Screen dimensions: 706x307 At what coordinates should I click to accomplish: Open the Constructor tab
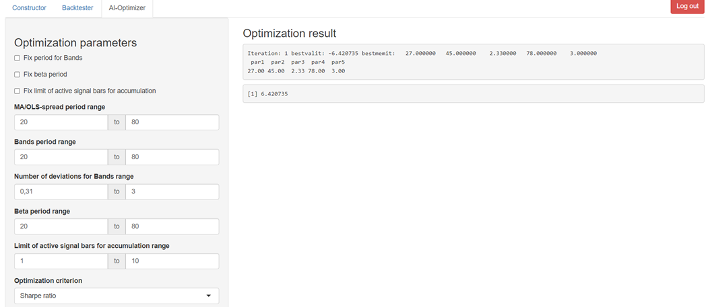(x=29, y=7)
